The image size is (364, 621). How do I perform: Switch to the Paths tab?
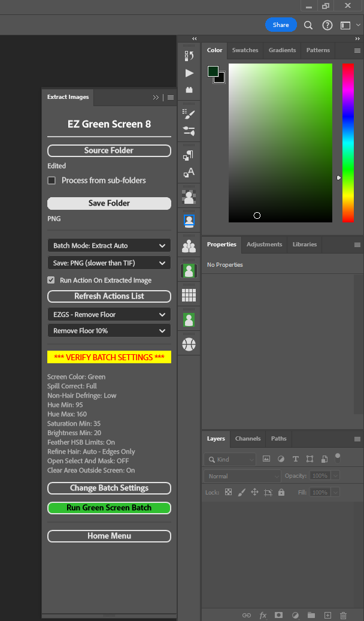click(x=278, y=438)
